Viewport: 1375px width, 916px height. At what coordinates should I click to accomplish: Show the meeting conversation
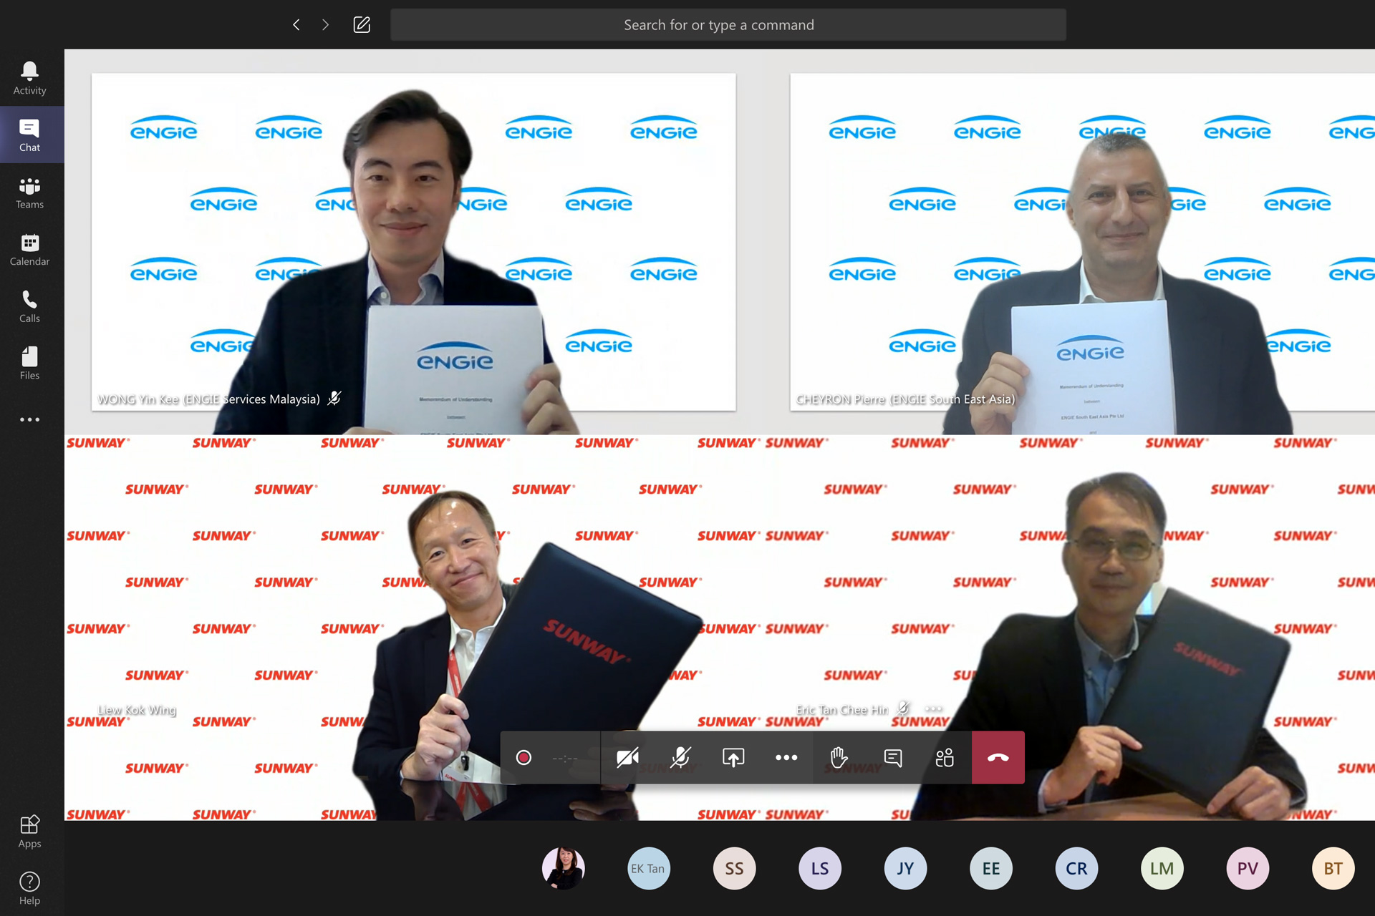tap(892, 757)
